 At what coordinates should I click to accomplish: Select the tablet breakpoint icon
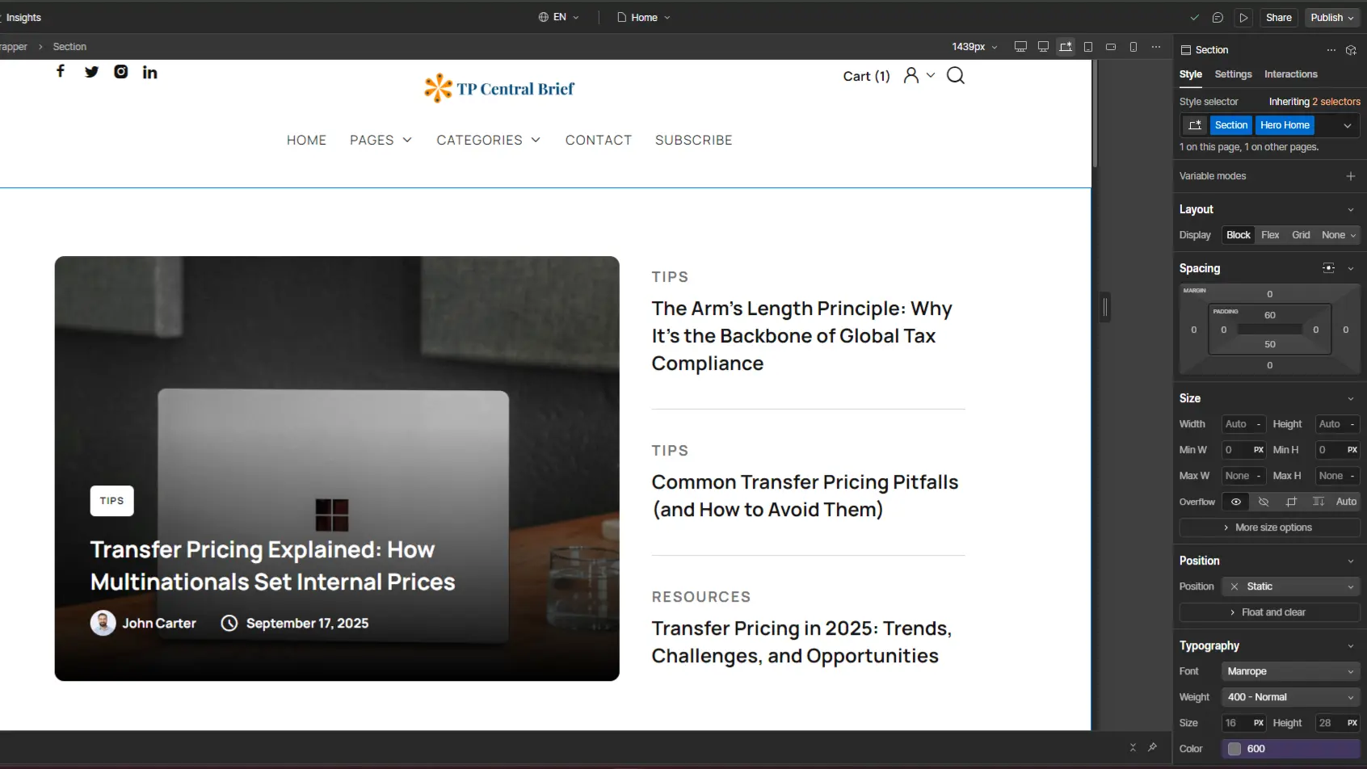(x=1088, y=46)
